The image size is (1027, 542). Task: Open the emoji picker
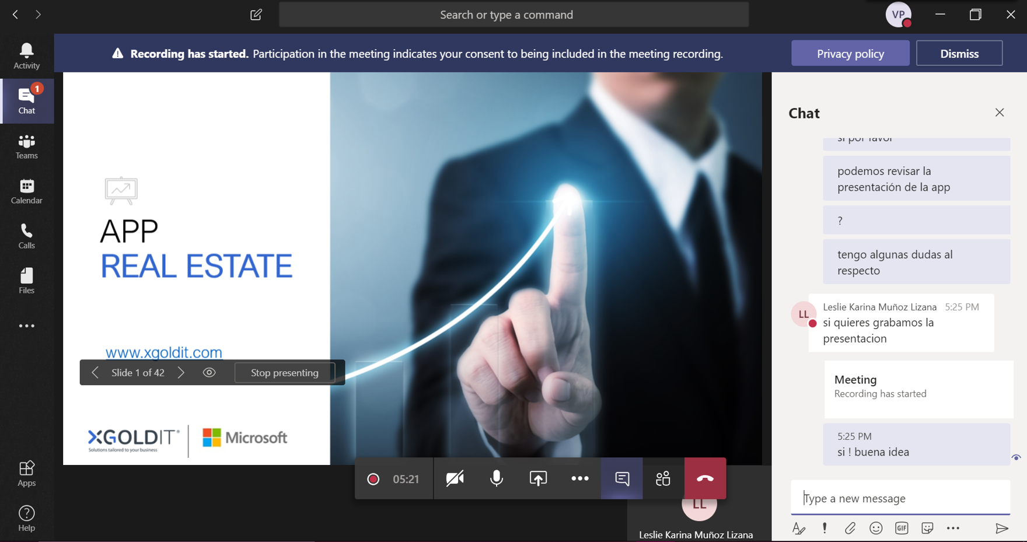(876, 529)
